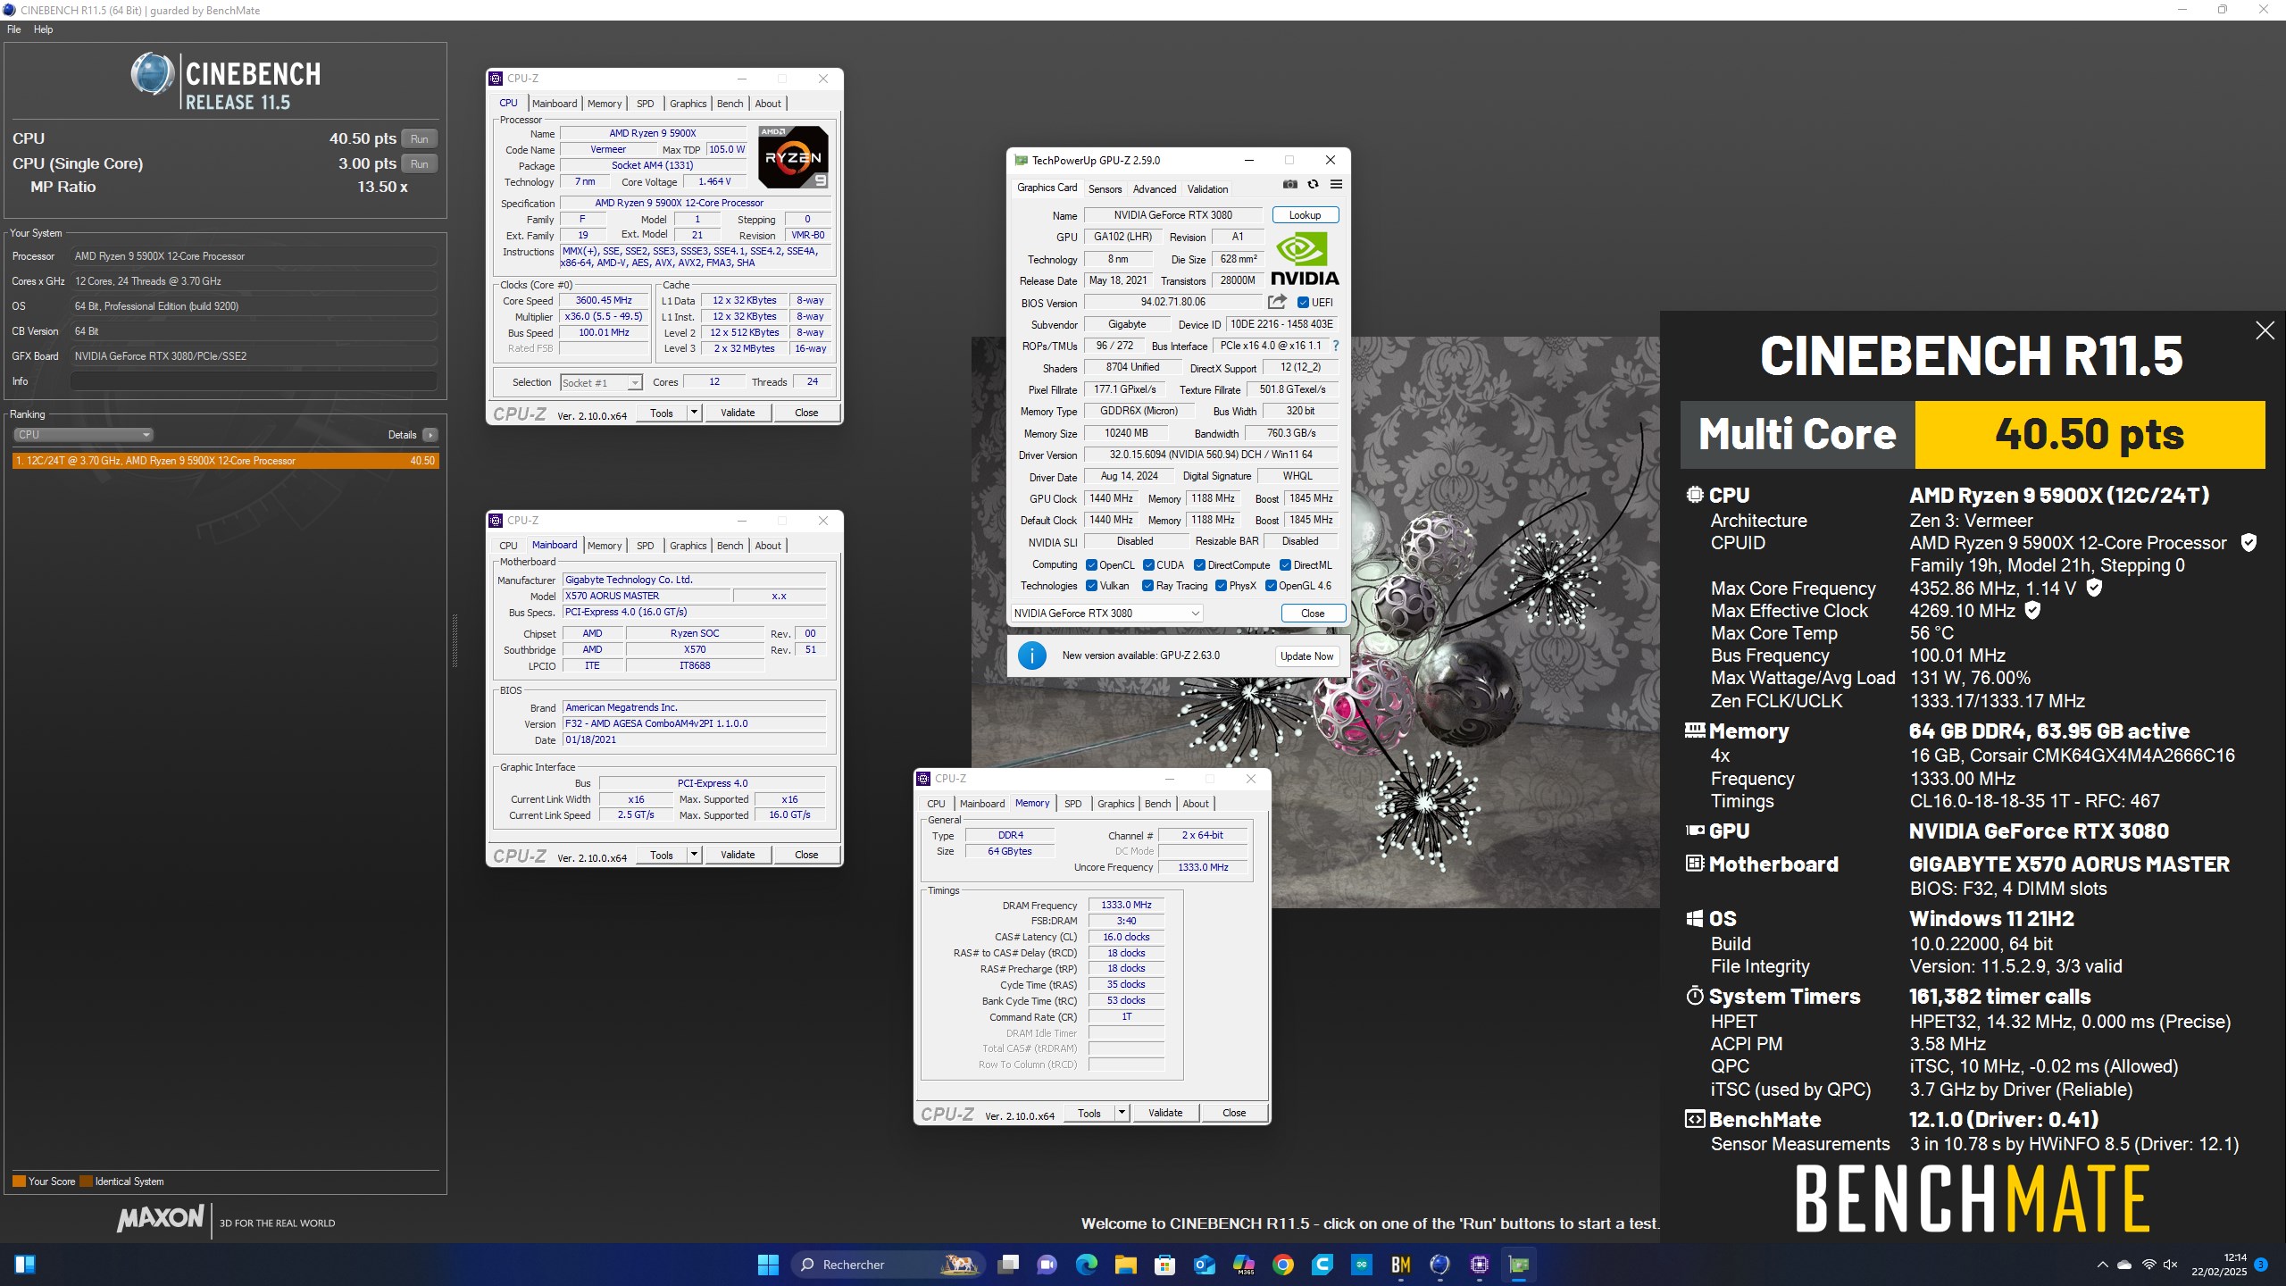
Task: Click the Bus Interface question mark in GPU-Z
Action: [1336, 346]
